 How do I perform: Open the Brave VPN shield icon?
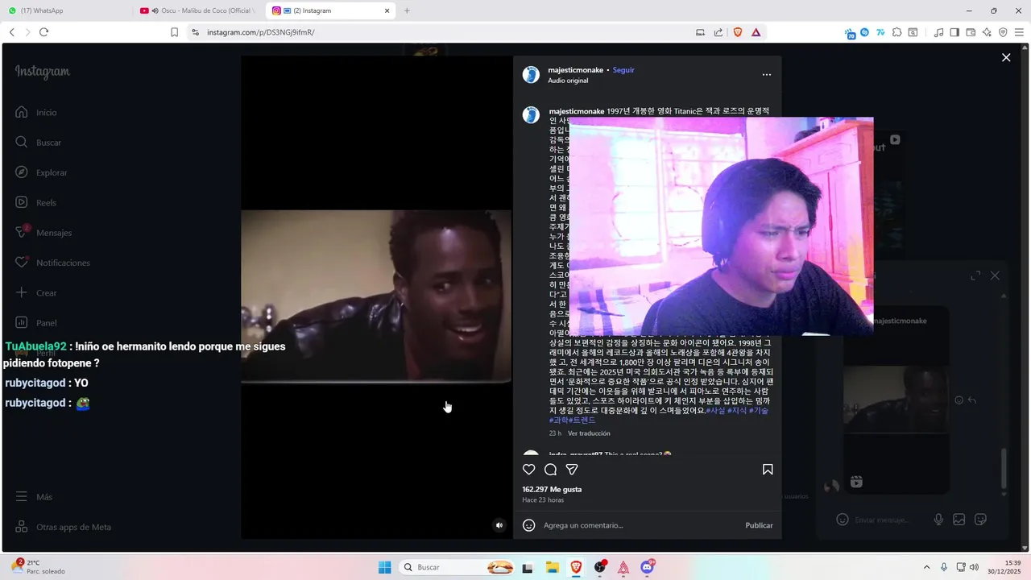click(1003, 32)
